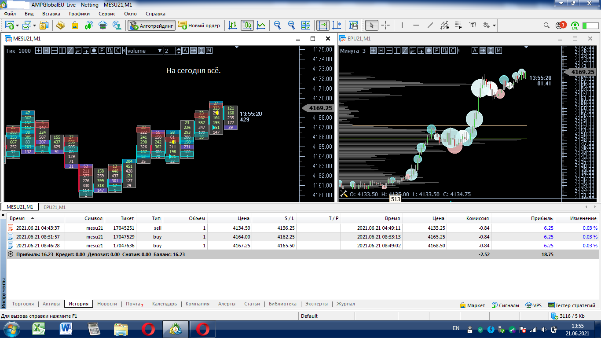Toggle the H button in EPU21 chart panel

(x=381, y=51)
